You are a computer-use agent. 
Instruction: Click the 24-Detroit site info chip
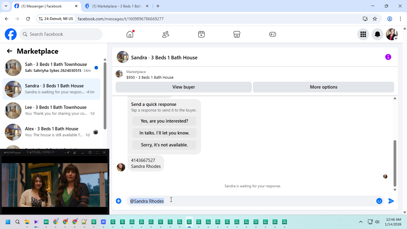point(56,19)
